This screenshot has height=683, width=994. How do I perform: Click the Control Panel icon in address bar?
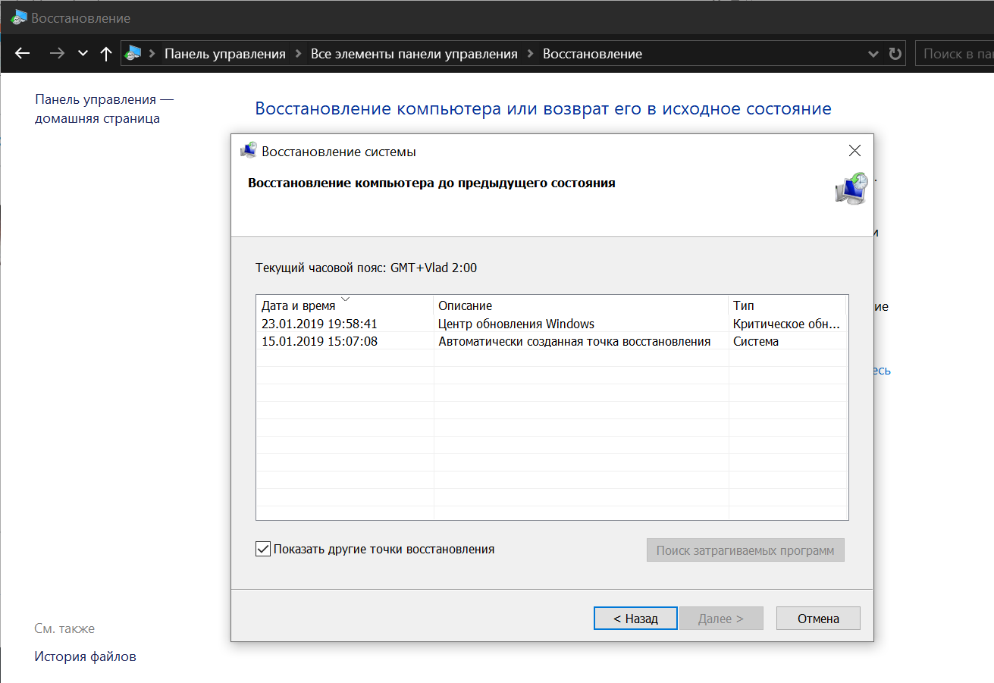(133, 54)
